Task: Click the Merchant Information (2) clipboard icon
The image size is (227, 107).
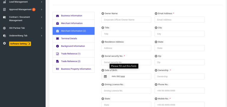Action: click(57, 31)
